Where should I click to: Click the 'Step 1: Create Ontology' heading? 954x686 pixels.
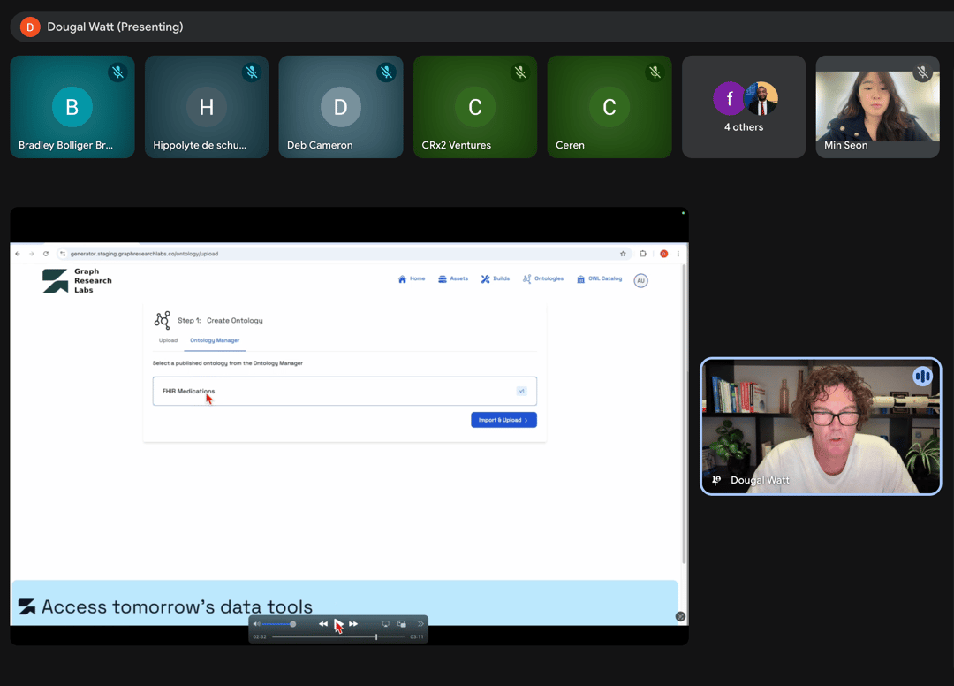click(x=220, y=320)
